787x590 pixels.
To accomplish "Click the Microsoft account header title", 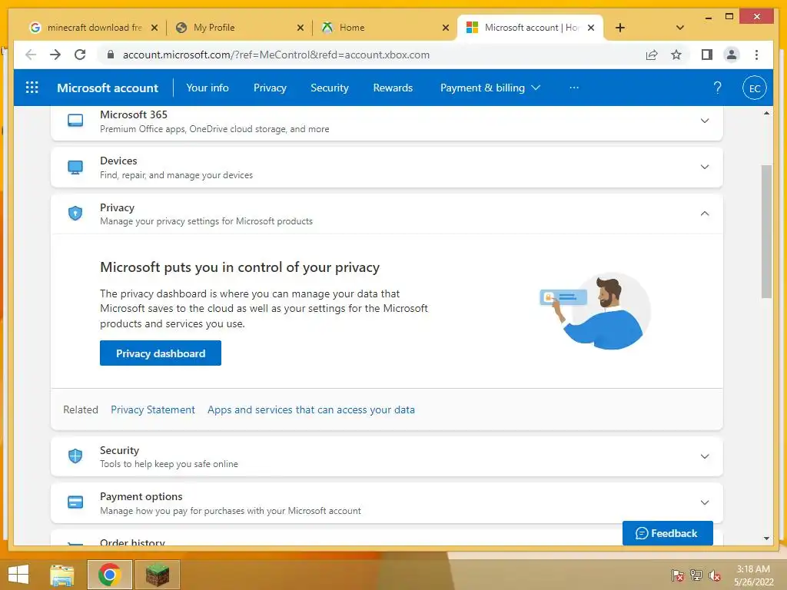I will pyautogui.click(x=108, y=88).
